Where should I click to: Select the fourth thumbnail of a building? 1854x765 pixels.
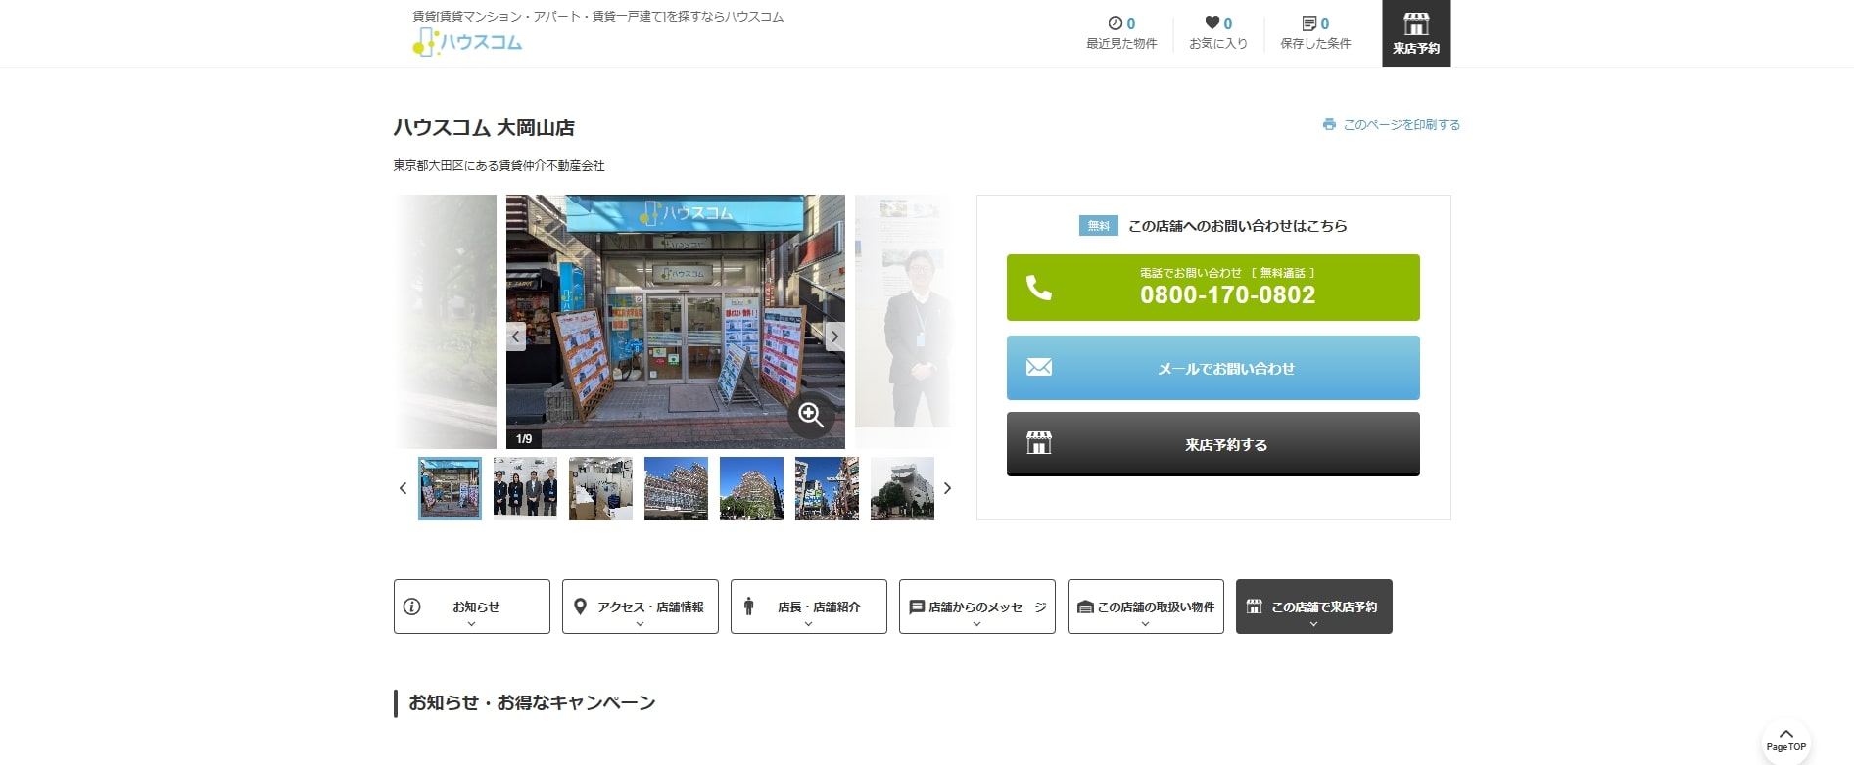676,488
